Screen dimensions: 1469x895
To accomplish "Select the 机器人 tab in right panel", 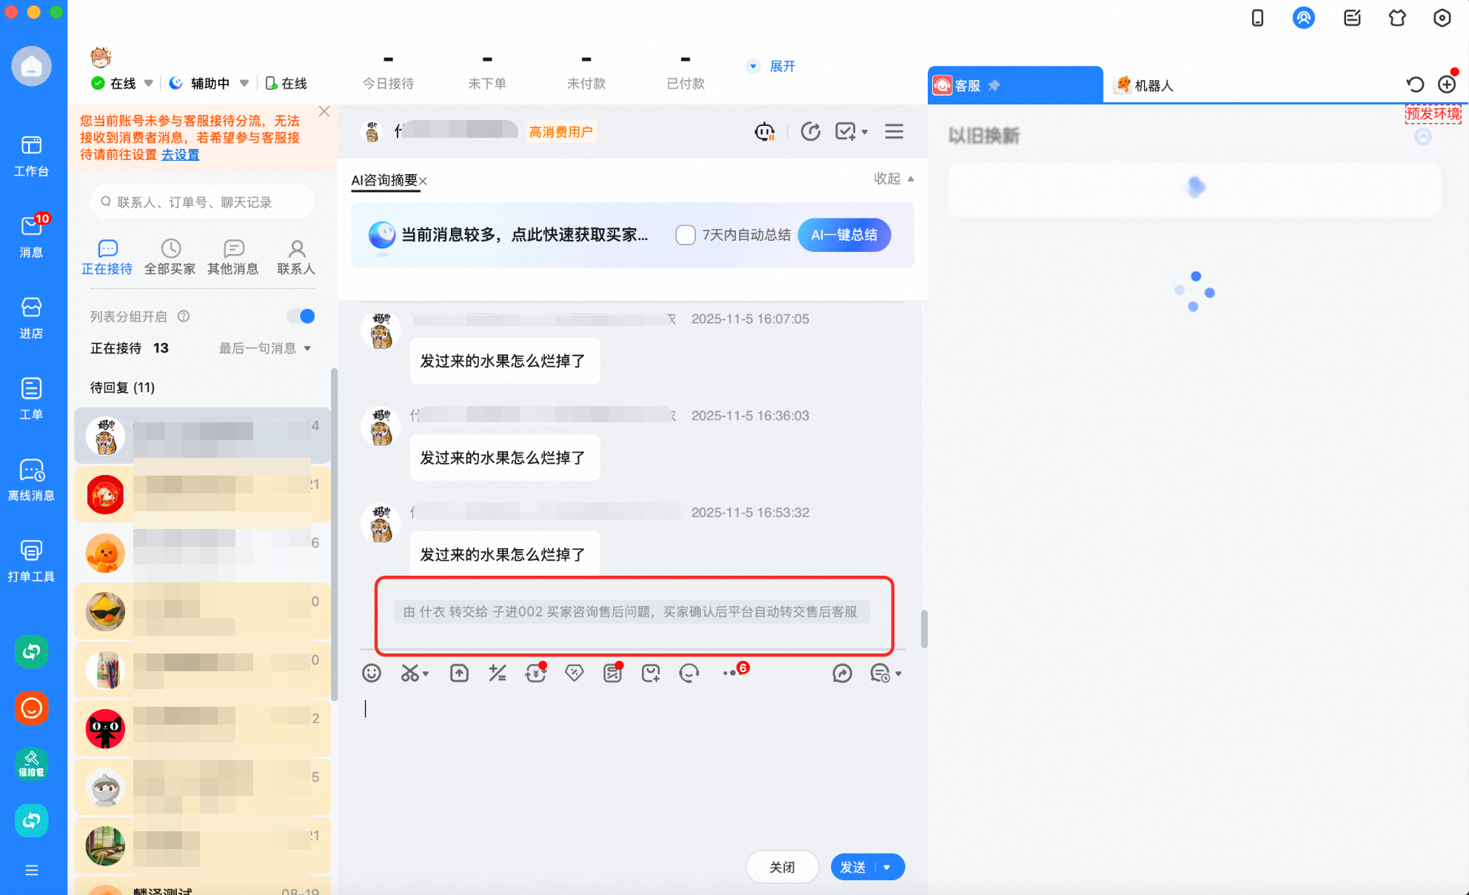I will pyautogui.click(x=1145, y=85).
